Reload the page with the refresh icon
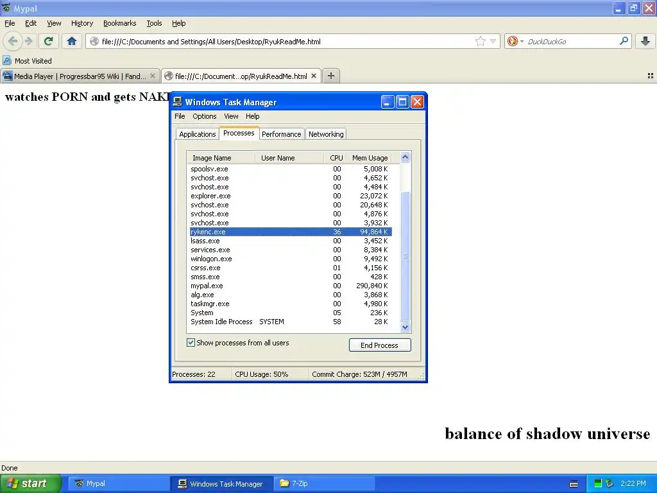 point(48,41)
